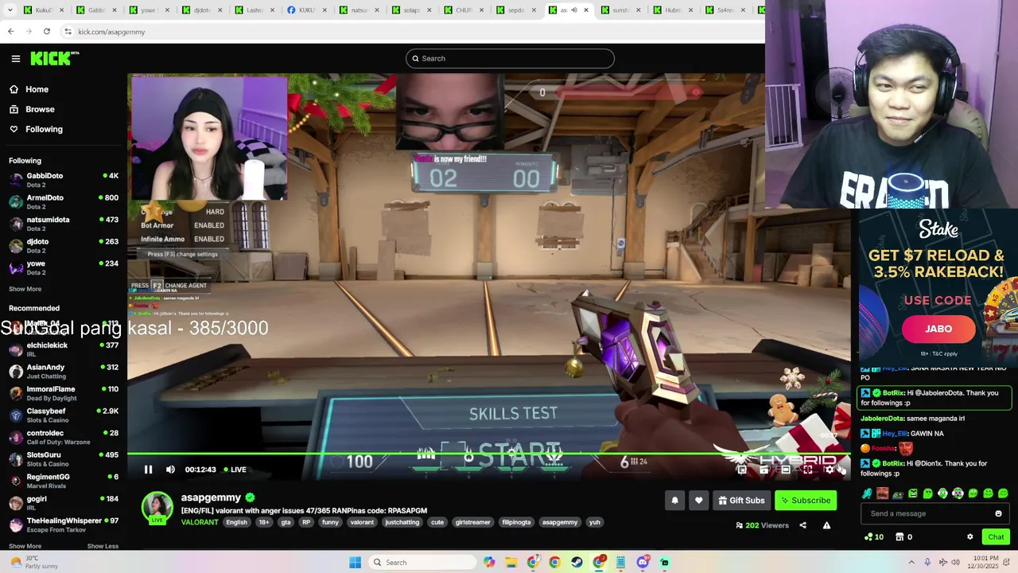The width and height of the screenshot is (1018, 573).
Task: Open the channel points icon showing 10
Action: [x=873, y=537]
